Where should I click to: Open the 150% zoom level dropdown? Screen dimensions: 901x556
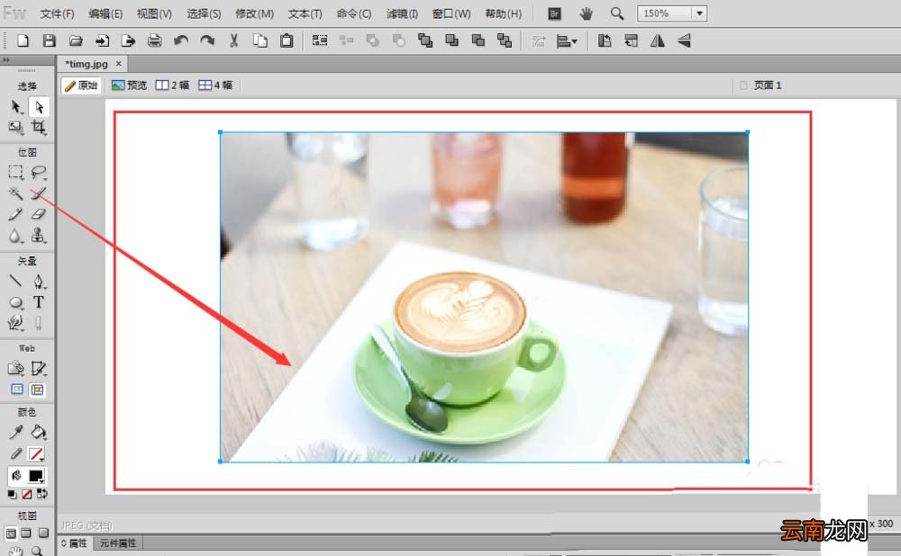[x=699, y=13]
